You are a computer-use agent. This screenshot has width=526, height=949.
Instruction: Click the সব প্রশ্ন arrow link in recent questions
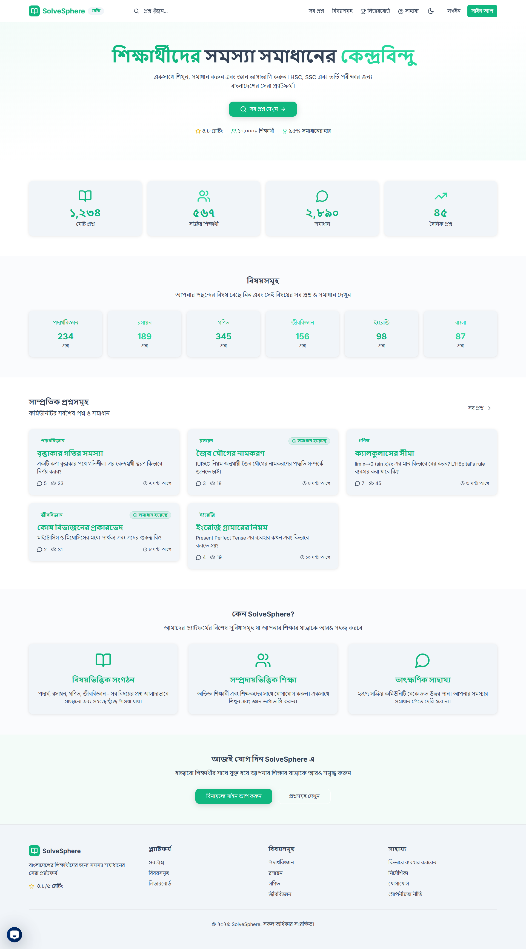coord(479,408)
